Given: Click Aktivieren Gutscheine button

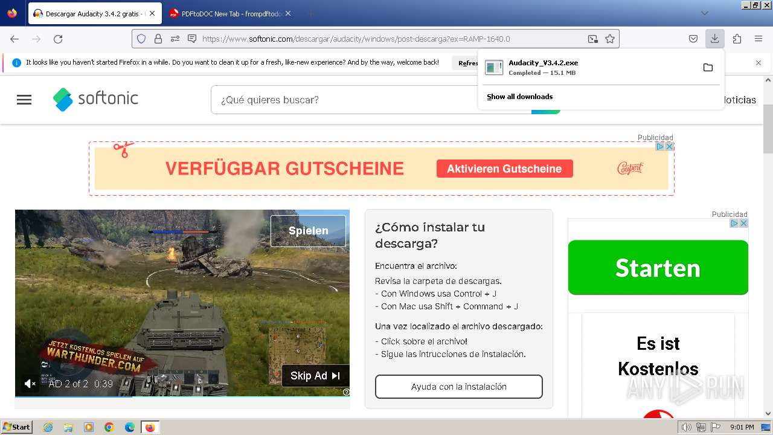Looking at the screenshot, I should [504, 169].
